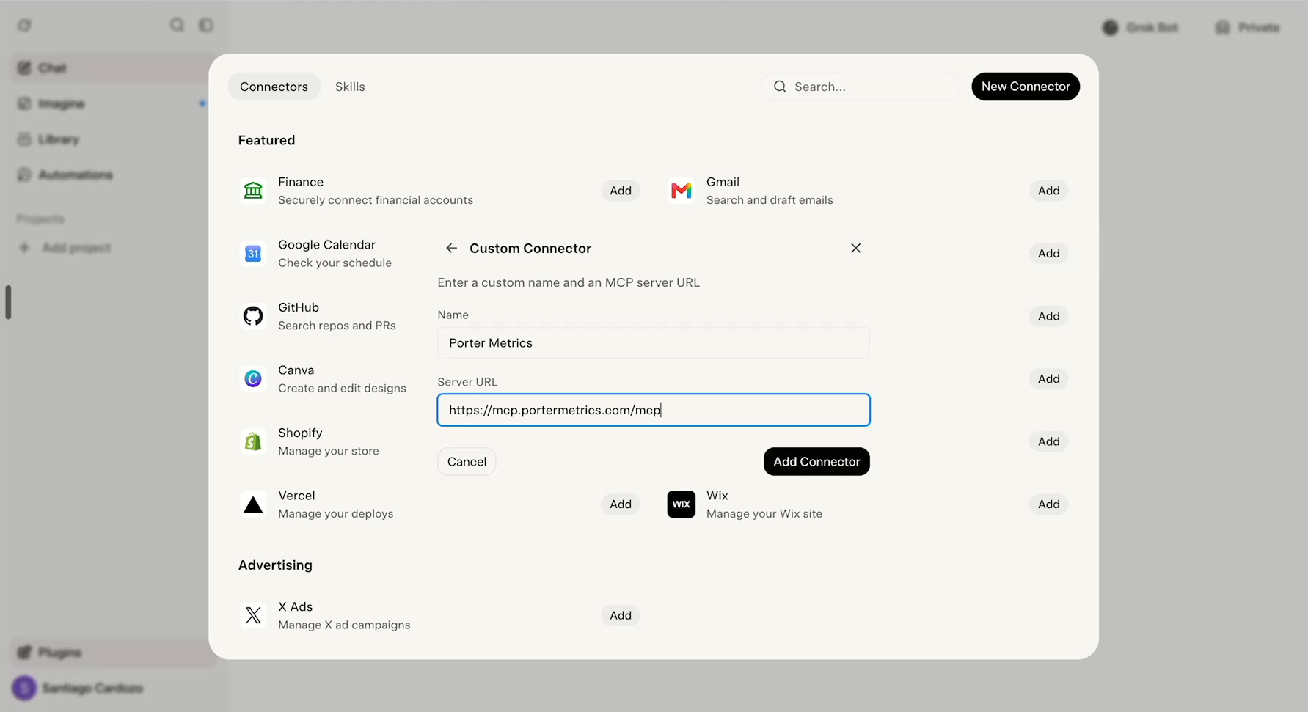Click Add project in sidebar
This screenshot has height=712, width=1308.
point(65,248)
